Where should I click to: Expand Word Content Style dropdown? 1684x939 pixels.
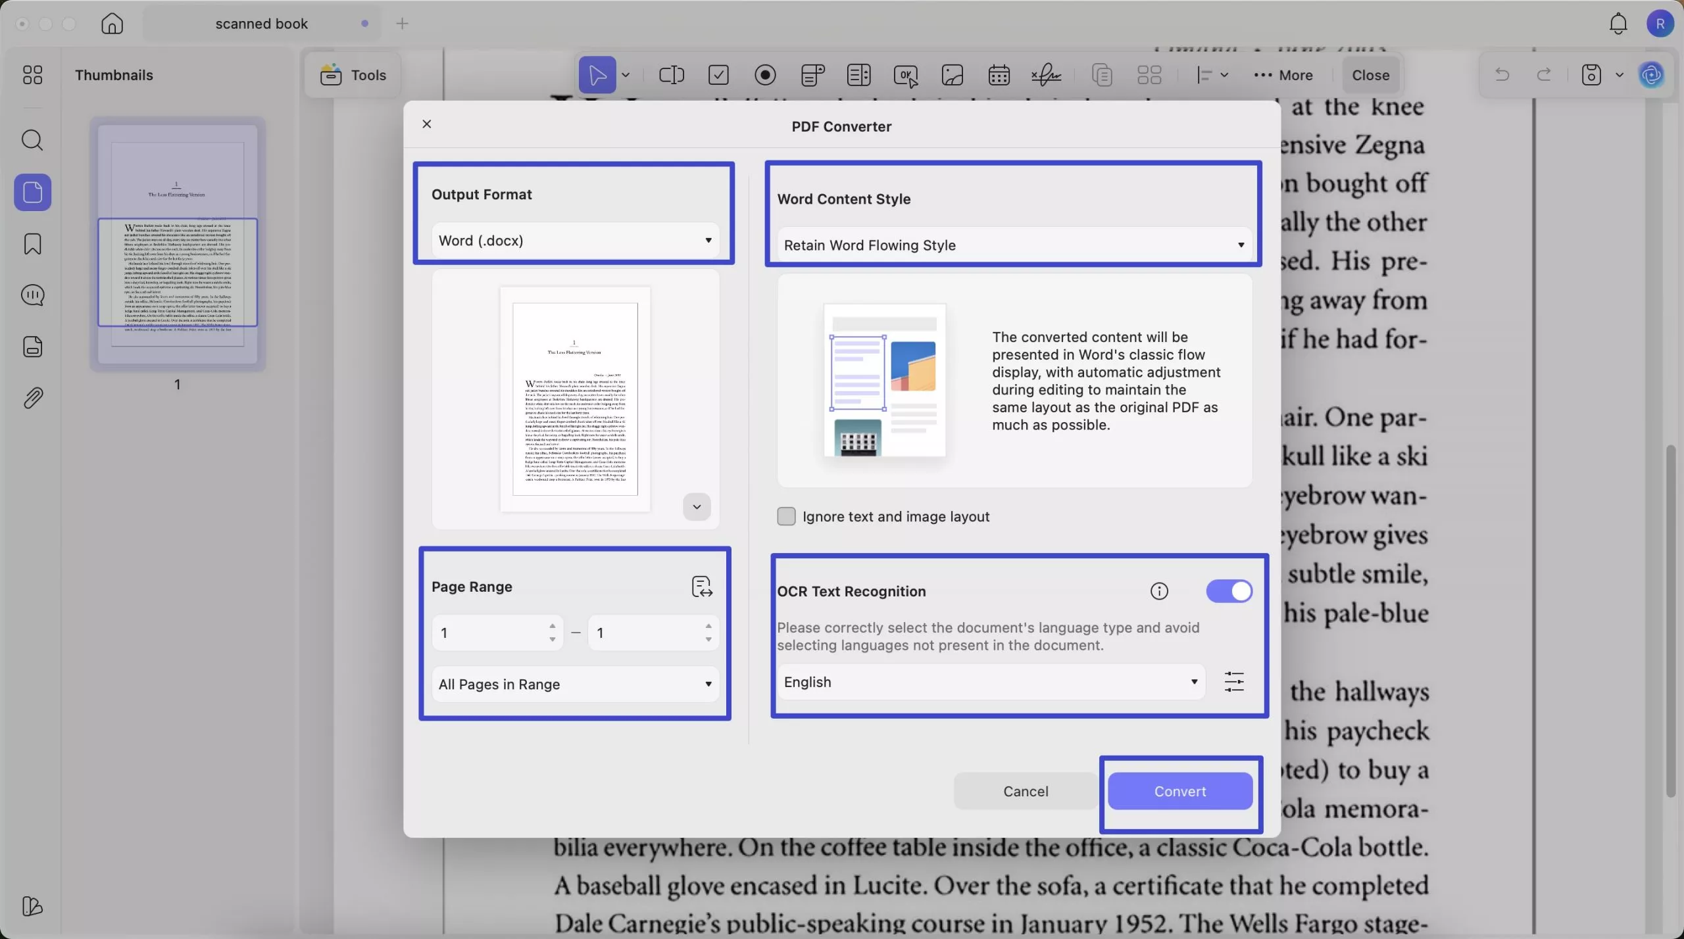click(x=1014, y=245)
